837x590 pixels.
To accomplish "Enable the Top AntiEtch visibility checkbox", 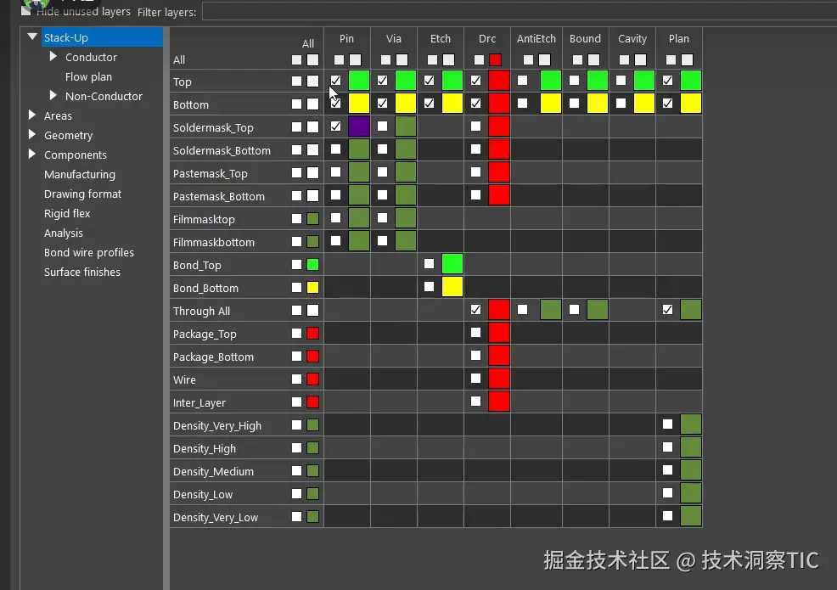I will (x=523, y=81).
